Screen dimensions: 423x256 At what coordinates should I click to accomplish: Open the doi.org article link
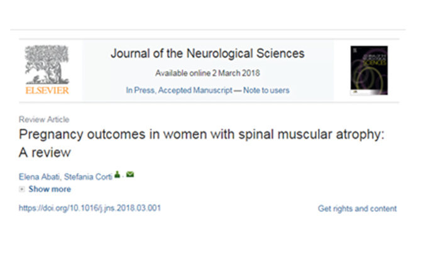point(89,208)
